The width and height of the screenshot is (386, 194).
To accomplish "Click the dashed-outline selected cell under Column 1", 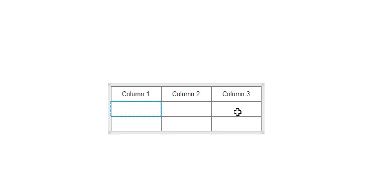I will click(136, 109).
